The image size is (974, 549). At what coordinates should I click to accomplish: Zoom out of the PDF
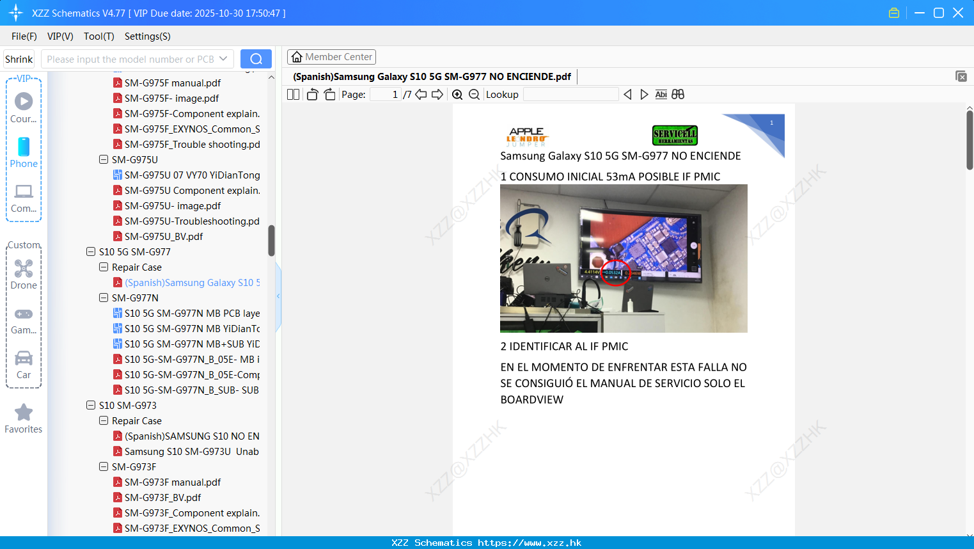pyautogui.click(x=474, y=94)
